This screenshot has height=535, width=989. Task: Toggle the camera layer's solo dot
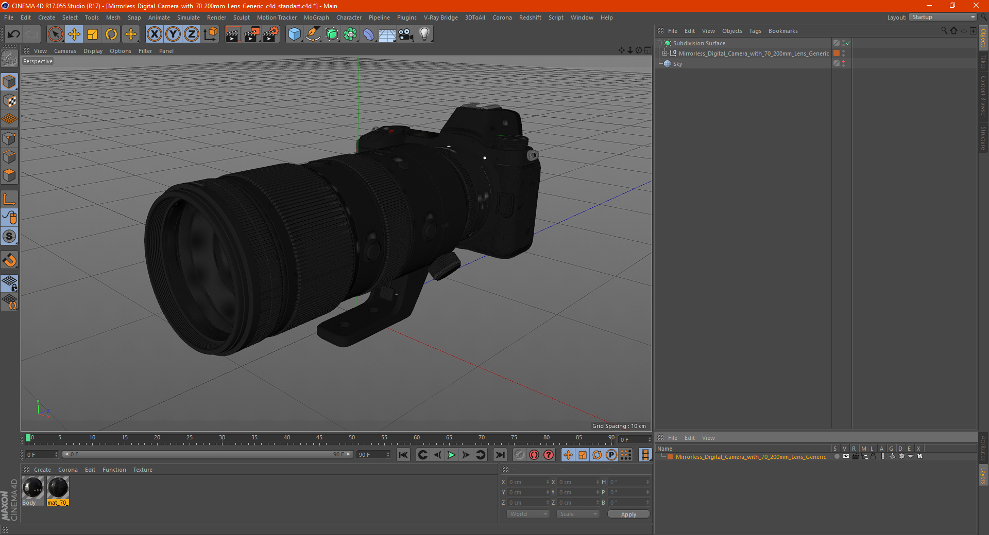point(837,457)
